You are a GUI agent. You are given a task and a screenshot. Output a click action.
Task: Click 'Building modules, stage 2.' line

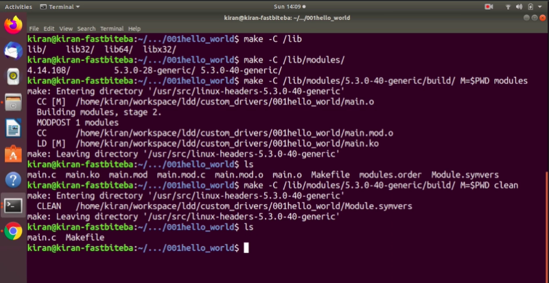tap(99, 113)
